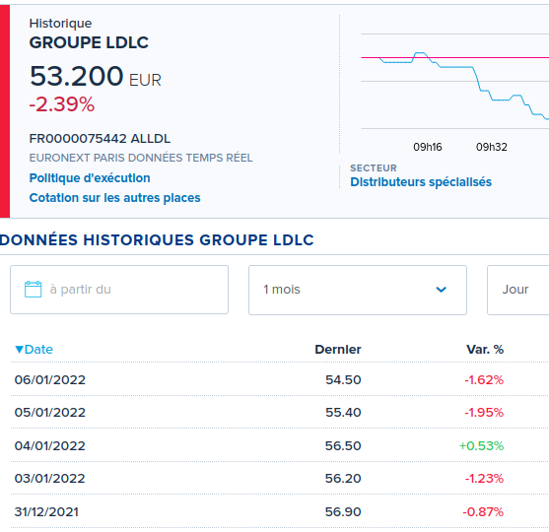The image size is (549, 532).
Task: Open the 'Cotation sur les autres places' link
Action: pos(115,198)
